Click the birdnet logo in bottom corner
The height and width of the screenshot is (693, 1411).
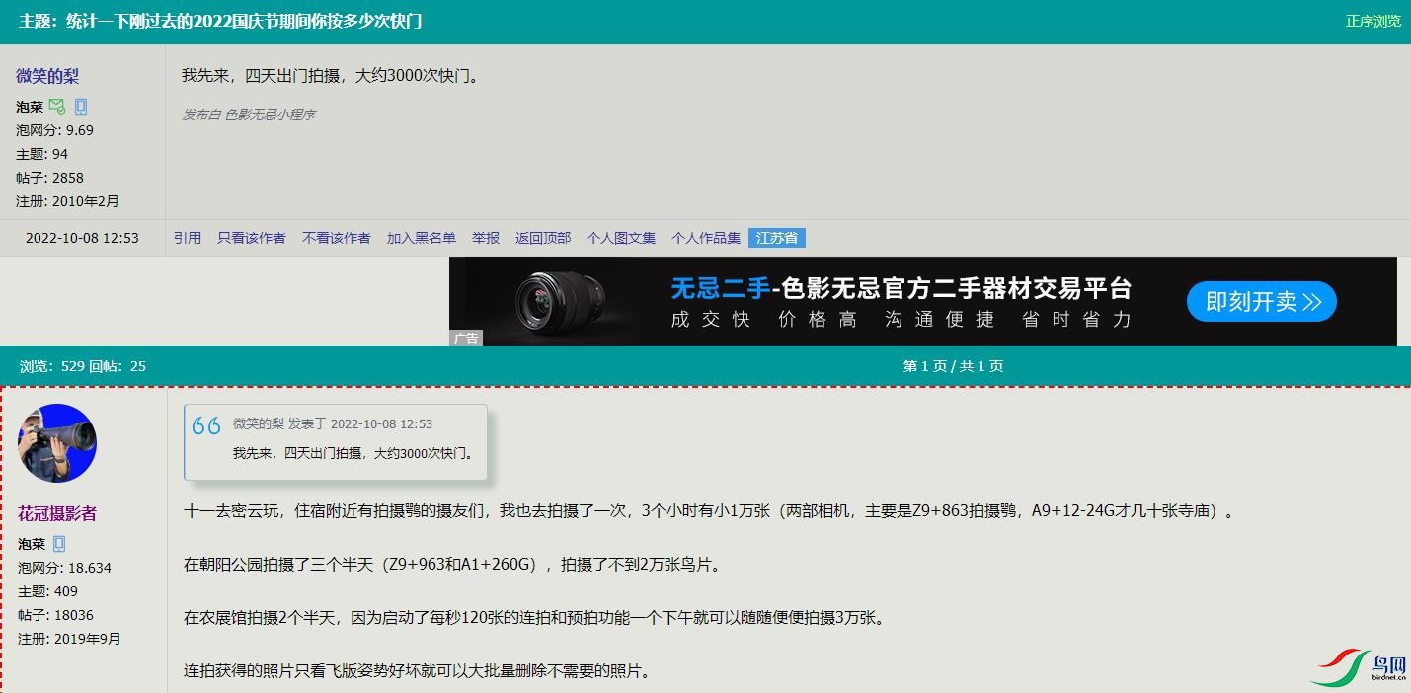[1359, 666]
